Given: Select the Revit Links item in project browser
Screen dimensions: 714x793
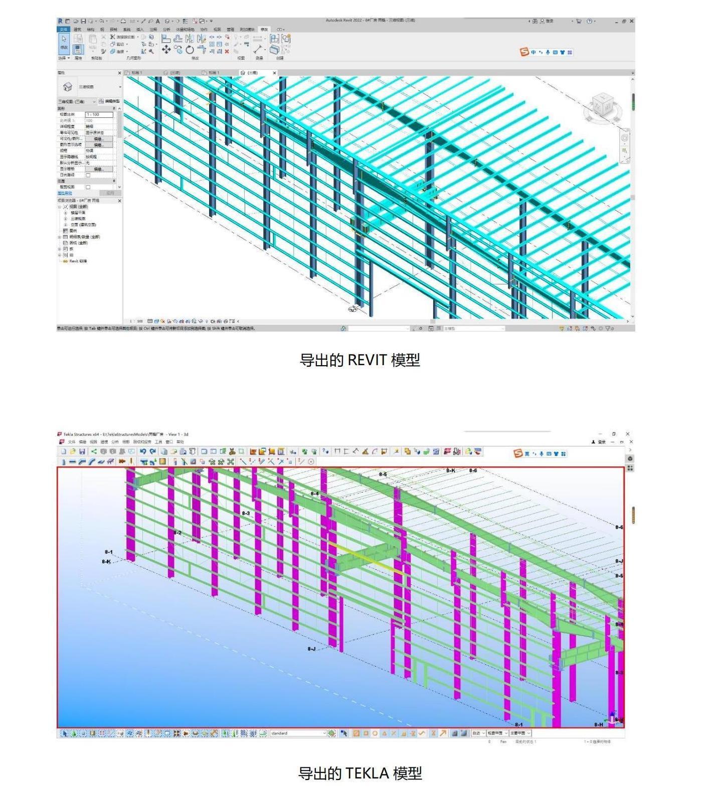Looking at the screenshot, I should [x=78, y=261].
